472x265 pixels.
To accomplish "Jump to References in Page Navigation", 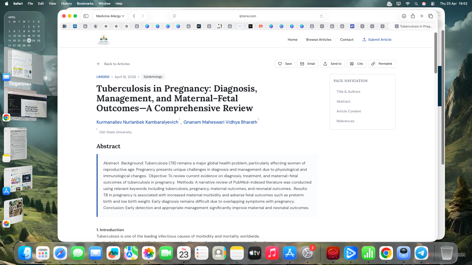I will pos(345,121).
